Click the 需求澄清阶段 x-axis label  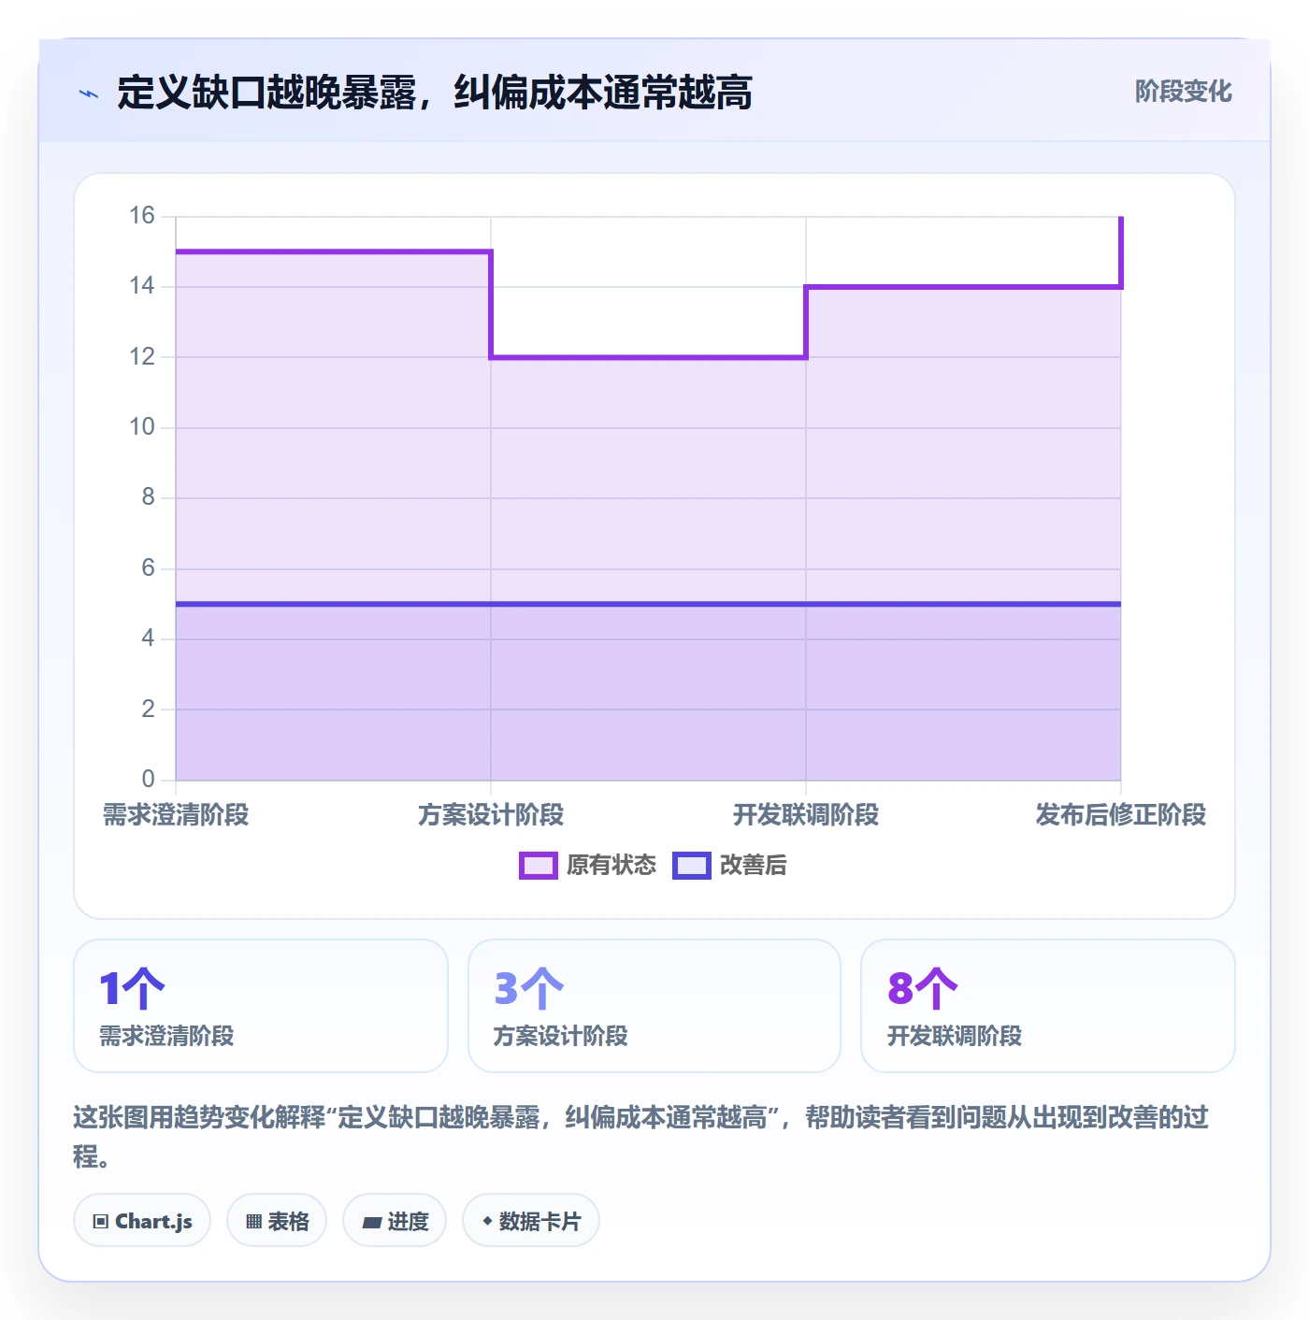pos(176,815)
